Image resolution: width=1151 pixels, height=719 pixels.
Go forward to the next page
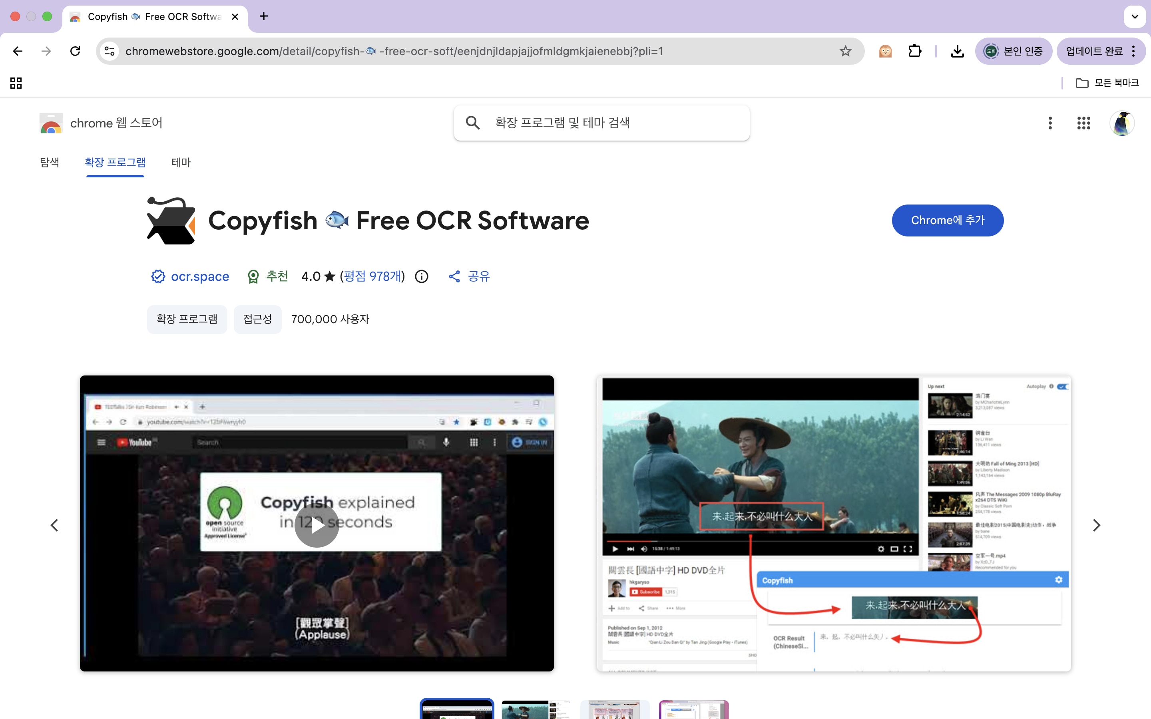point(46,51)
